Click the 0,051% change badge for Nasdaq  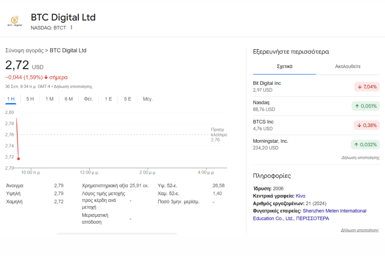(x=365, y=106)
